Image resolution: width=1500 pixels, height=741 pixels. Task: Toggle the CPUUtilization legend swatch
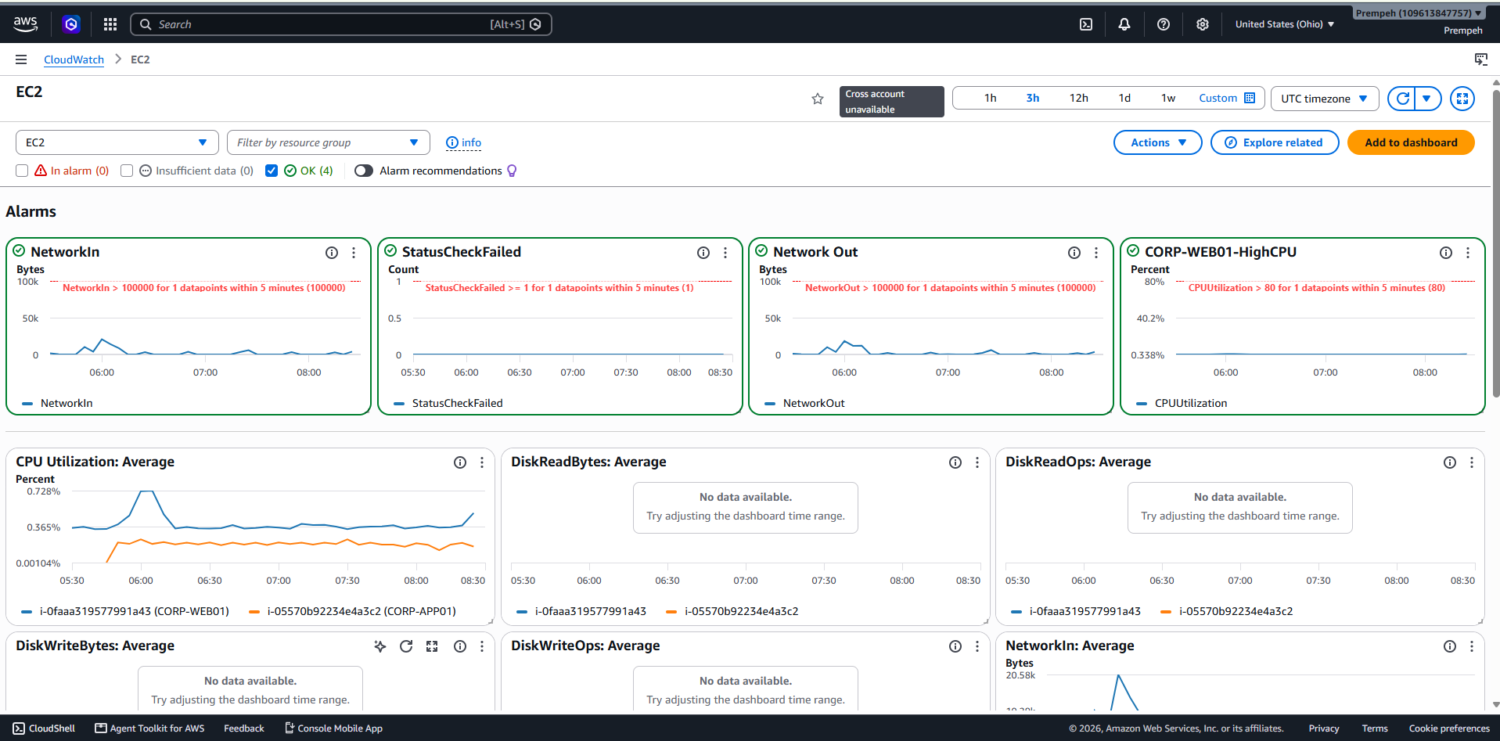point(1142,404)
